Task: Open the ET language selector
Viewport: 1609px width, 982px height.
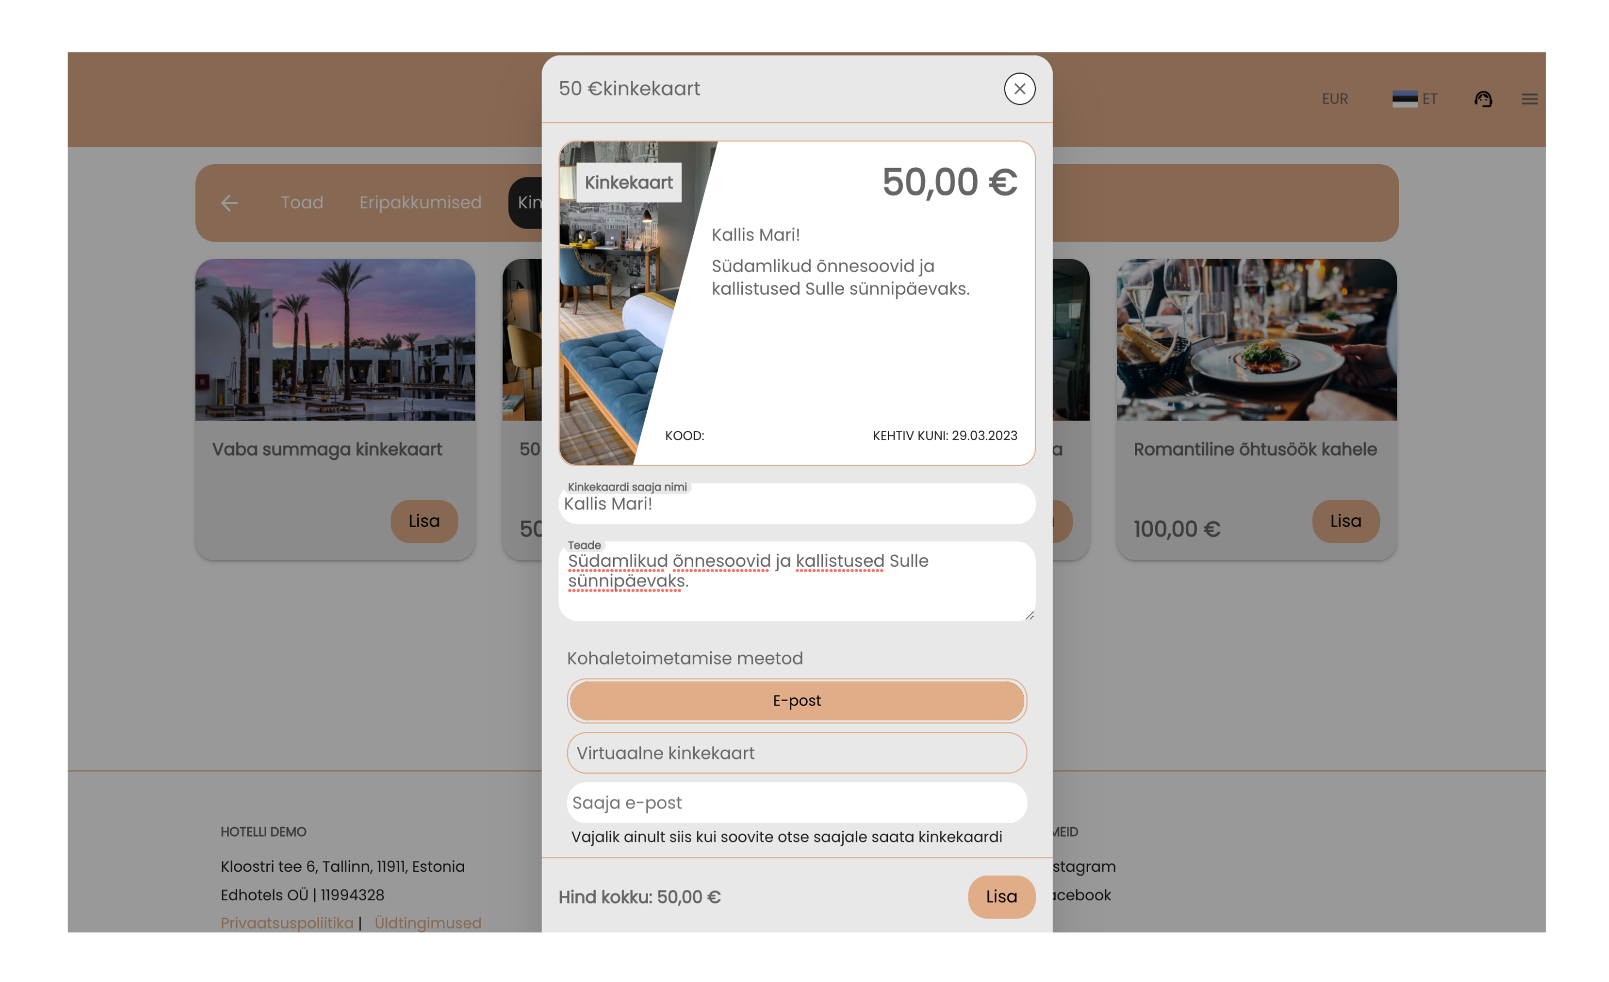Action: (x=1430, y=99)
